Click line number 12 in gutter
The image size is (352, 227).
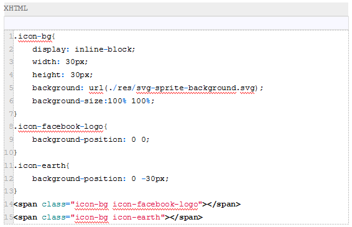[9, 178]
